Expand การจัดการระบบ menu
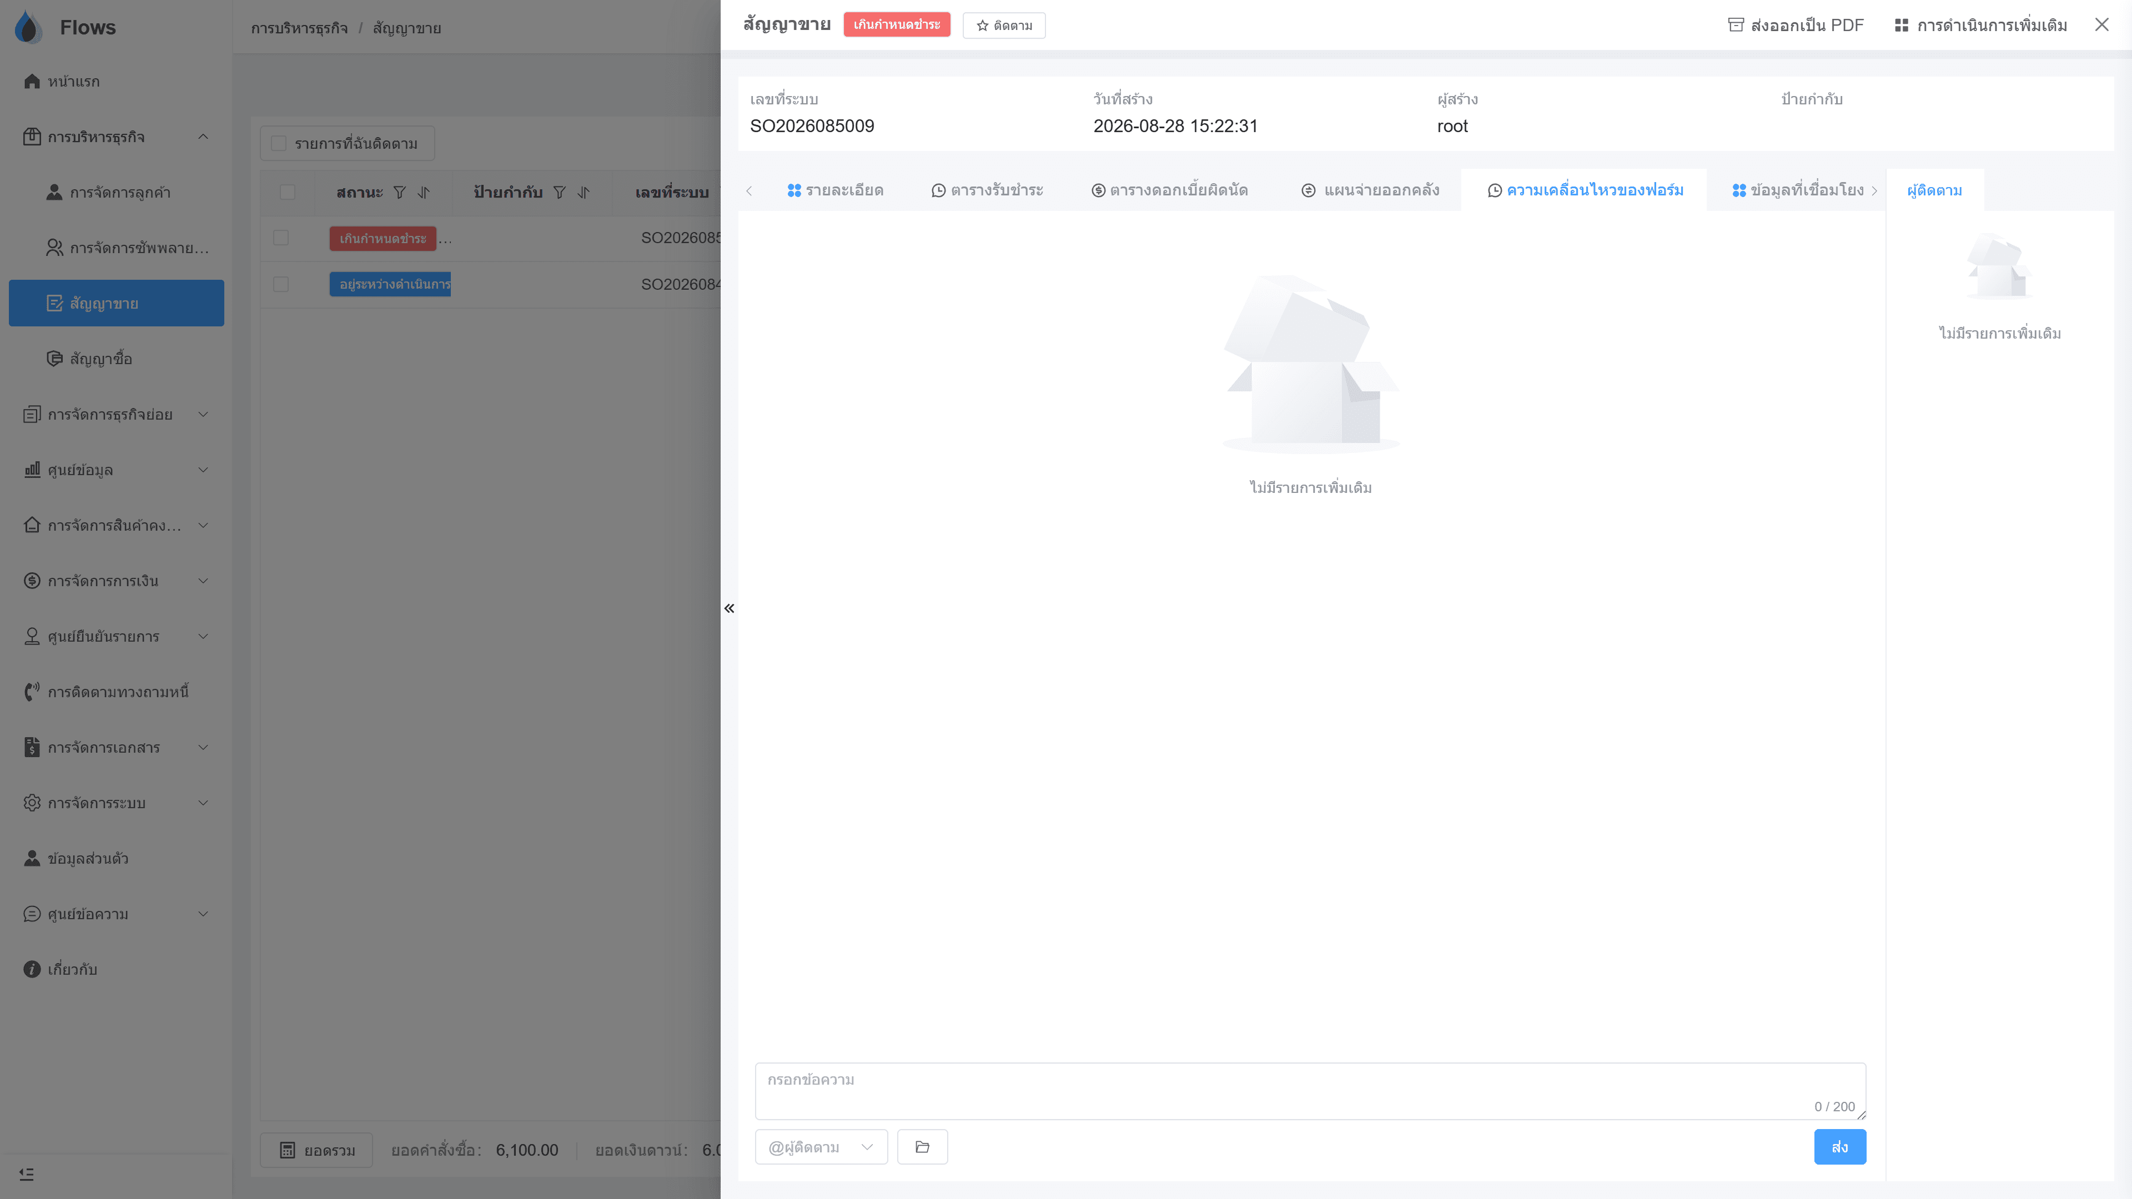 (x=116, y=802)
